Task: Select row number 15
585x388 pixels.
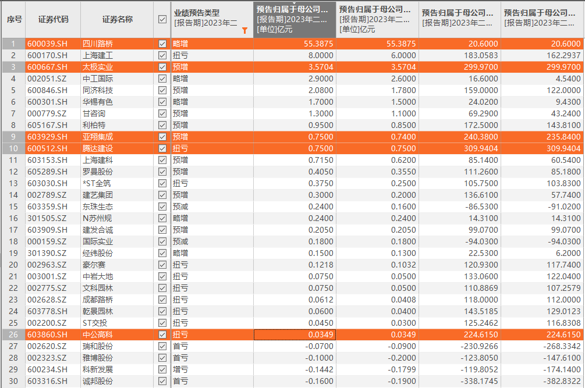Action: click(x=13, y=207)
